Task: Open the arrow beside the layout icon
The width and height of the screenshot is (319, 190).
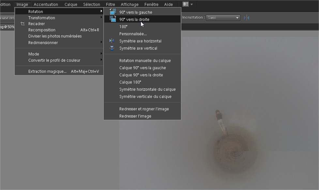Action: [x=191, y=4]
